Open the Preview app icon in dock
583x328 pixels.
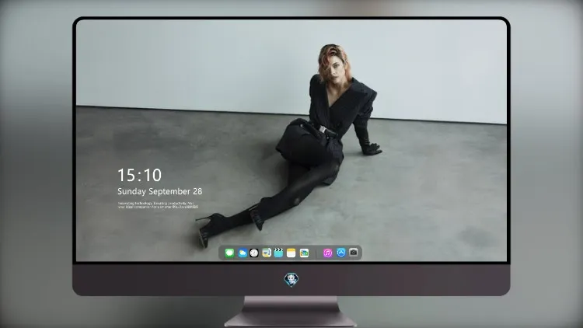(x=267, y=253)
